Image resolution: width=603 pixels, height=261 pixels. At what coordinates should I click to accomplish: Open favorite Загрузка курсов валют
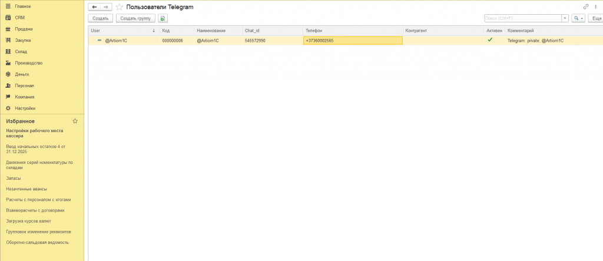(x=28, y=221)
